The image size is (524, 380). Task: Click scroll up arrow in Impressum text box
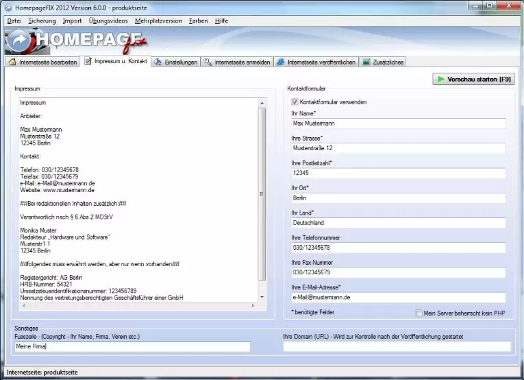click(262, 103)
